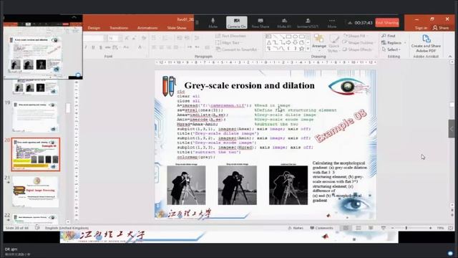This screenshot has height=258, width=458.
Task: Open the New Share option
Action: (x=260, y=22)
